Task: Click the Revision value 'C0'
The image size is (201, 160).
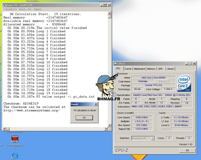Action: click(x=187, y=103)
